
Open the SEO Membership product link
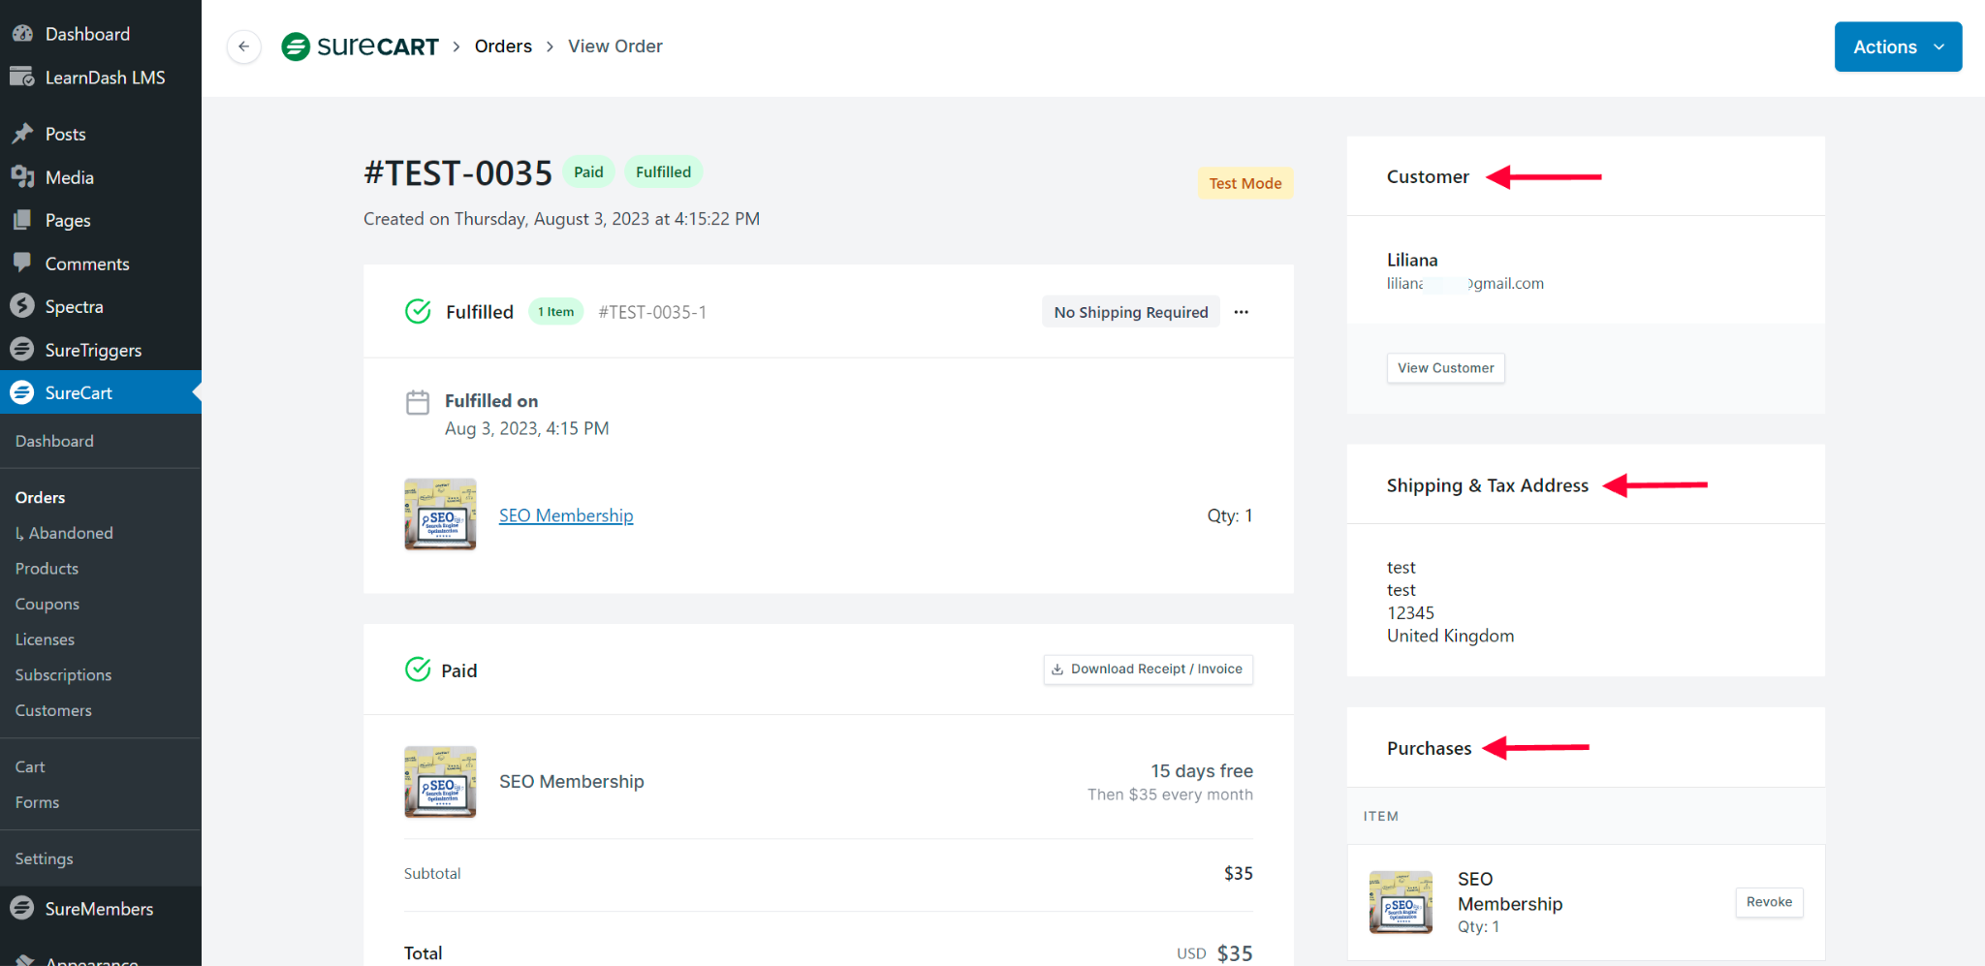566,514
